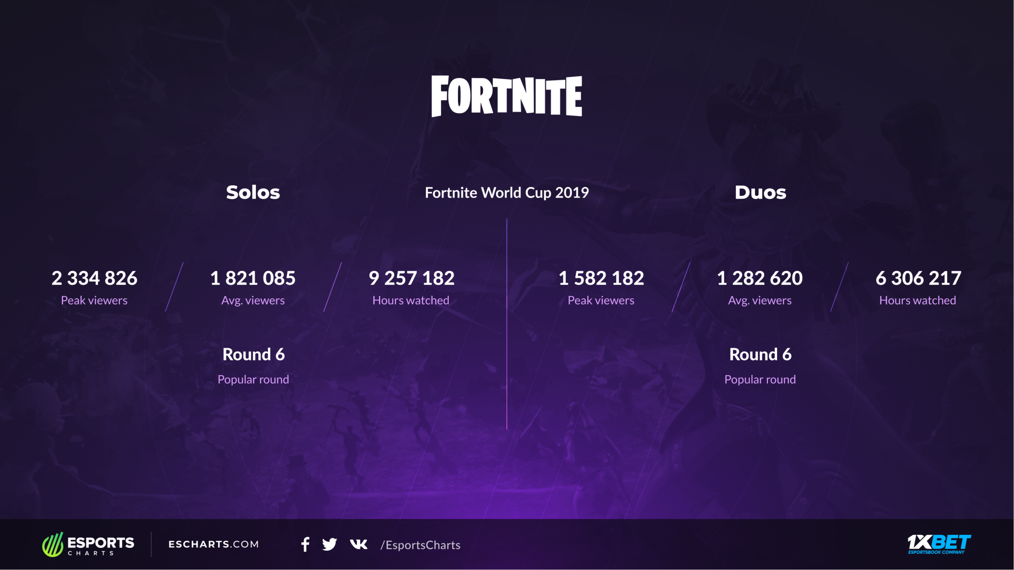Click the Fortnite logo at top
This screenshot has width=1014, height=570.
[507, 96]
